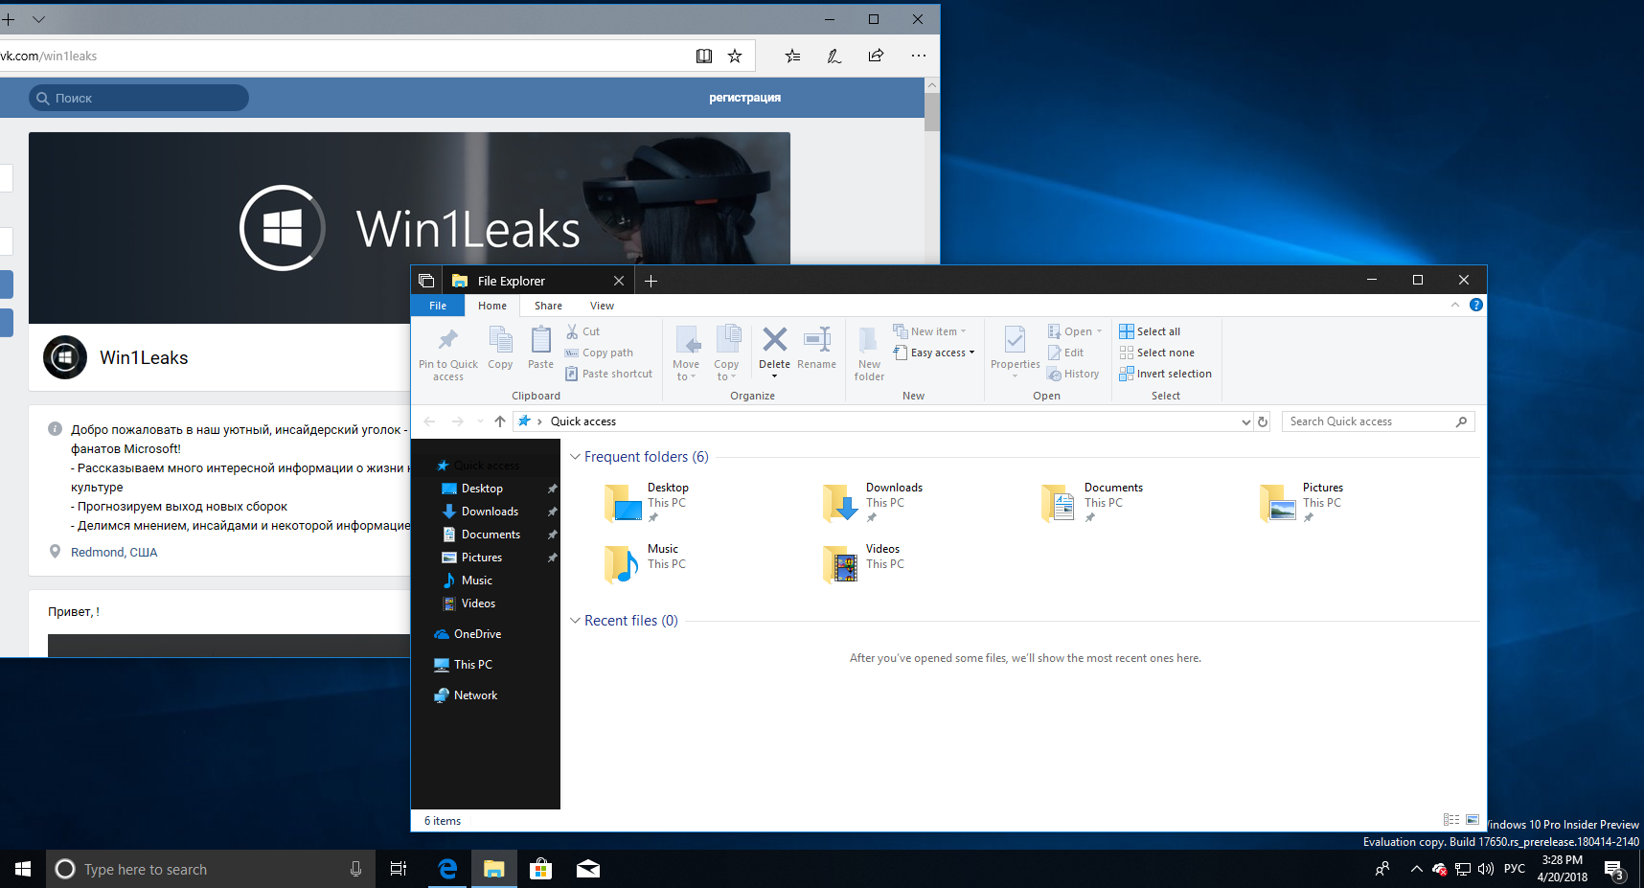Click Edge add notes pen icon
The width and height of the screenshot is (1644, 888).
[x=834, y=56]
